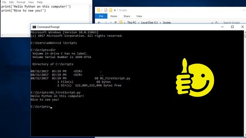Click the 'Nice to see you!' output line in Command Prompt
Image resolution: width=246 pixels, height=138 pixels.
tap(45, 100)
